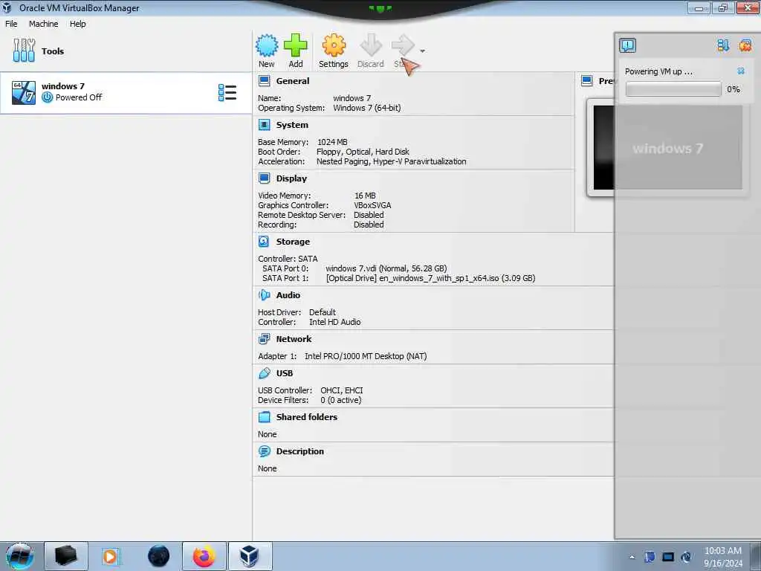Click the Tools icon in the sidebar
Viewport: 761px width, 571px height.
[24, 51]
